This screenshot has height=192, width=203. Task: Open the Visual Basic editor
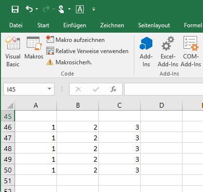point(13,52)
